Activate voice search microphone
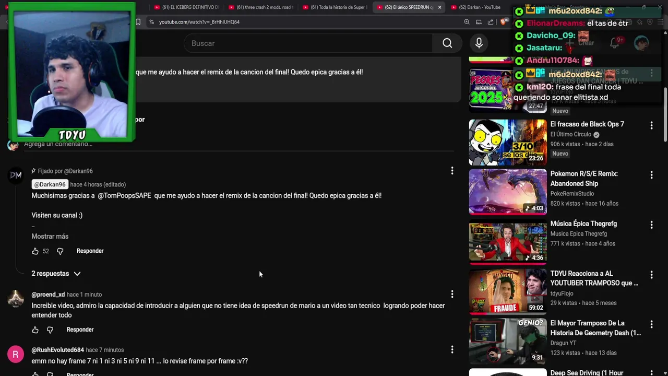Viewport: 668px width, 376px height. pyautogui.click(x=479, y=43)
